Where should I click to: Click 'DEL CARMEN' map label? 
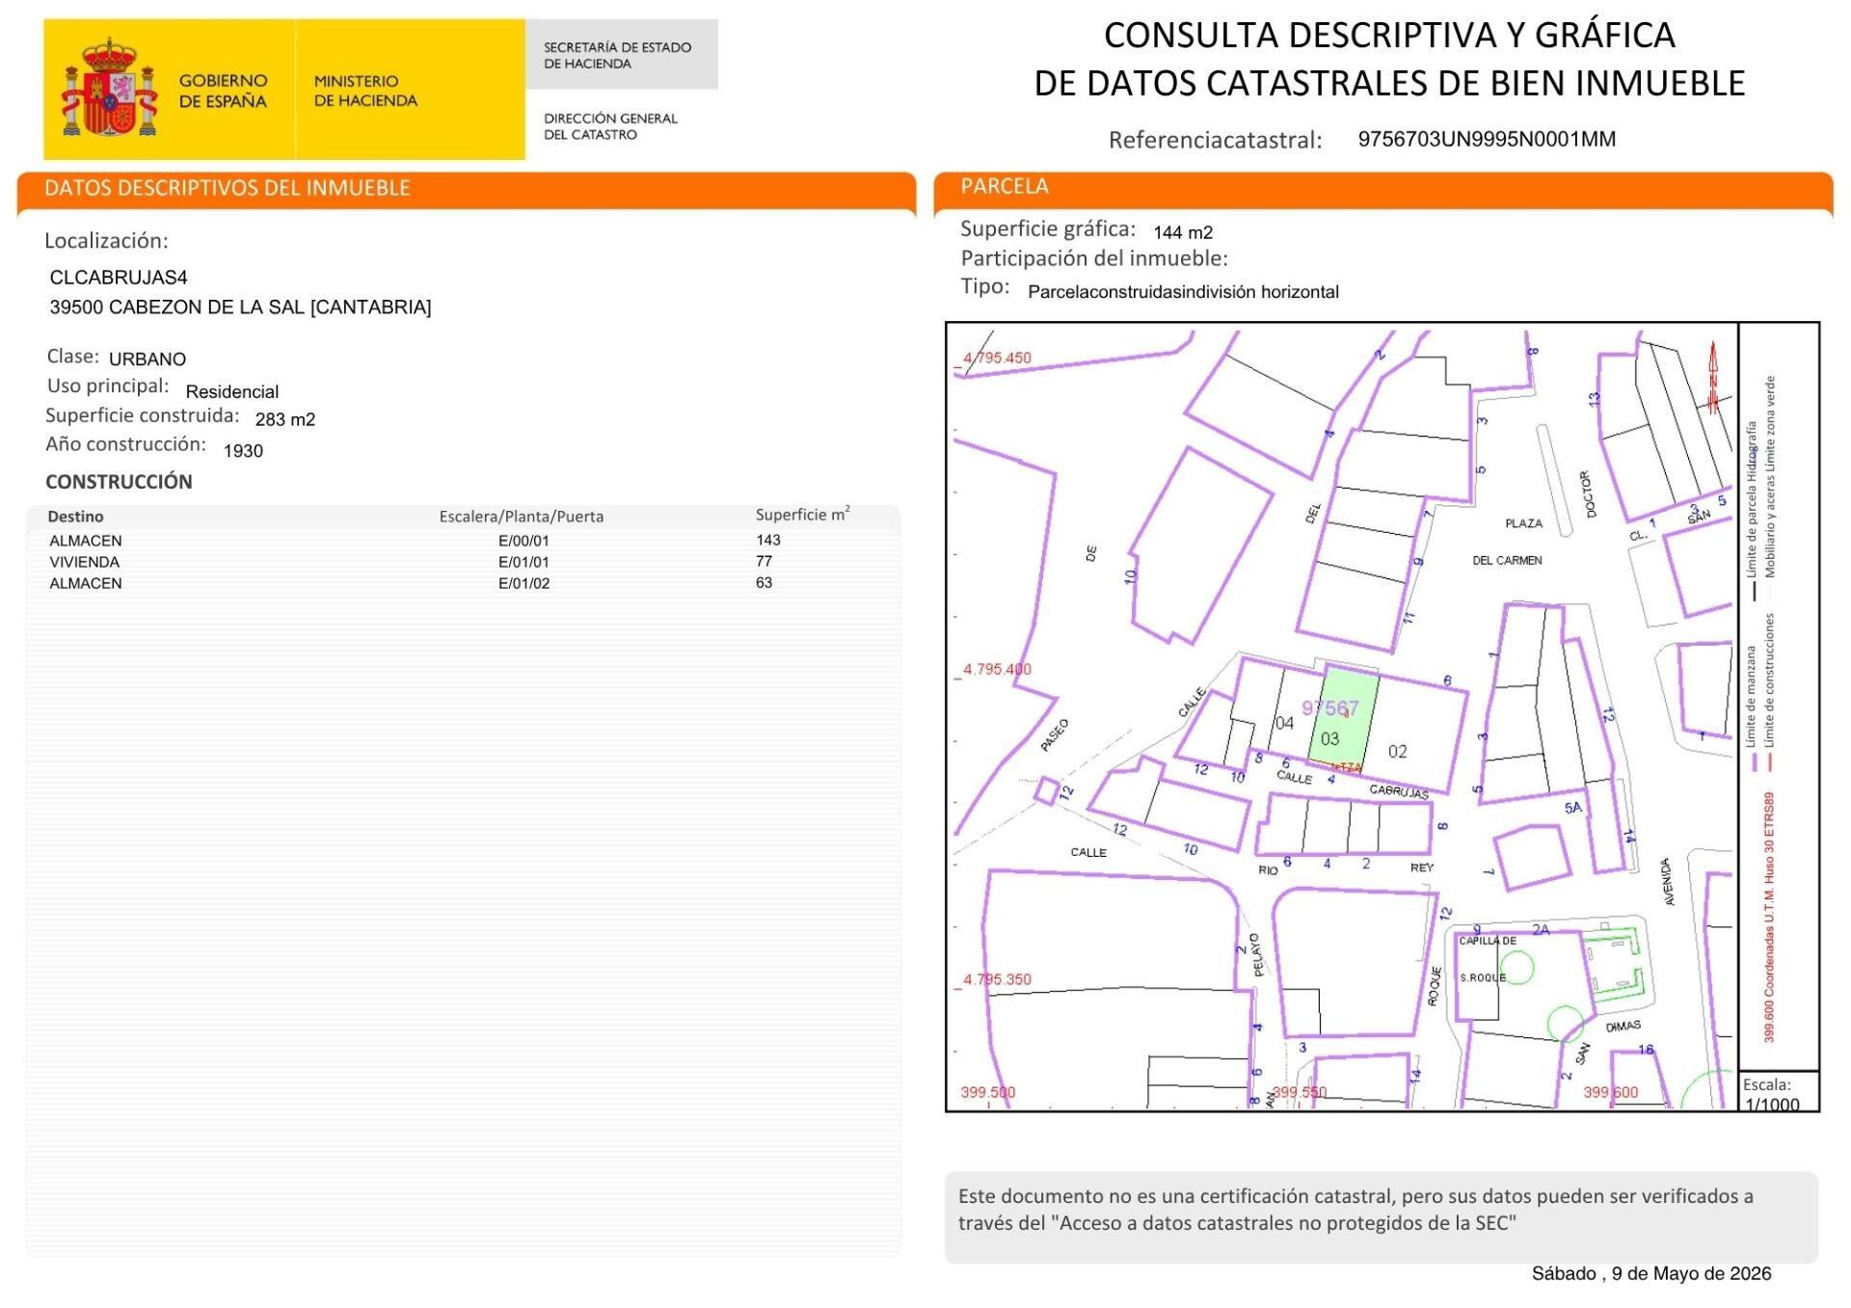point(1507,560)
